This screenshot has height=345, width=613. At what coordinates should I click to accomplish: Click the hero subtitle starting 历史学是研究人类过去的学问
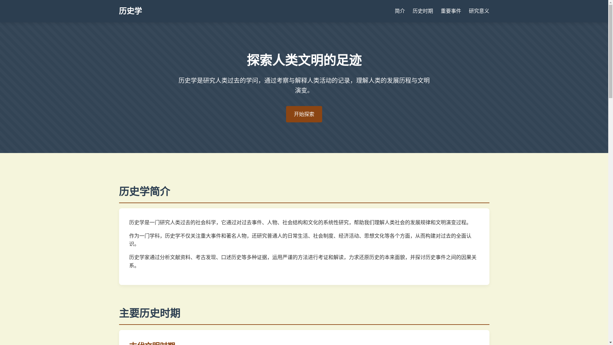pos(304,85)
